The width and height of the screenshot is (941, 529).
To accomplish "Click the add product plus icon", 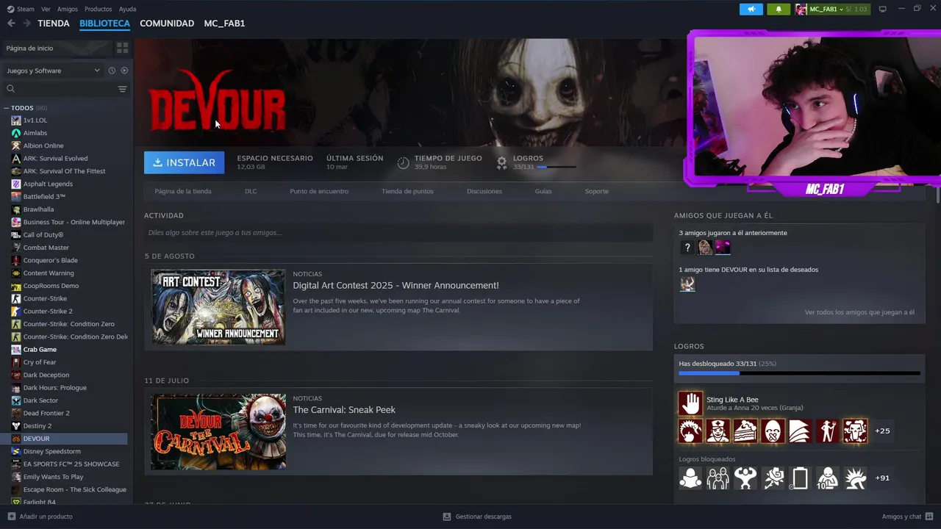I will point(11,517).
